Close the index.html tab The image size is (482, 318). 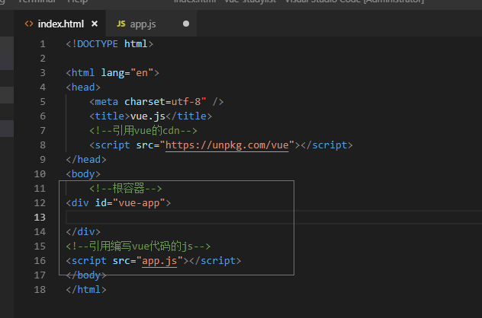pos(93,24)
